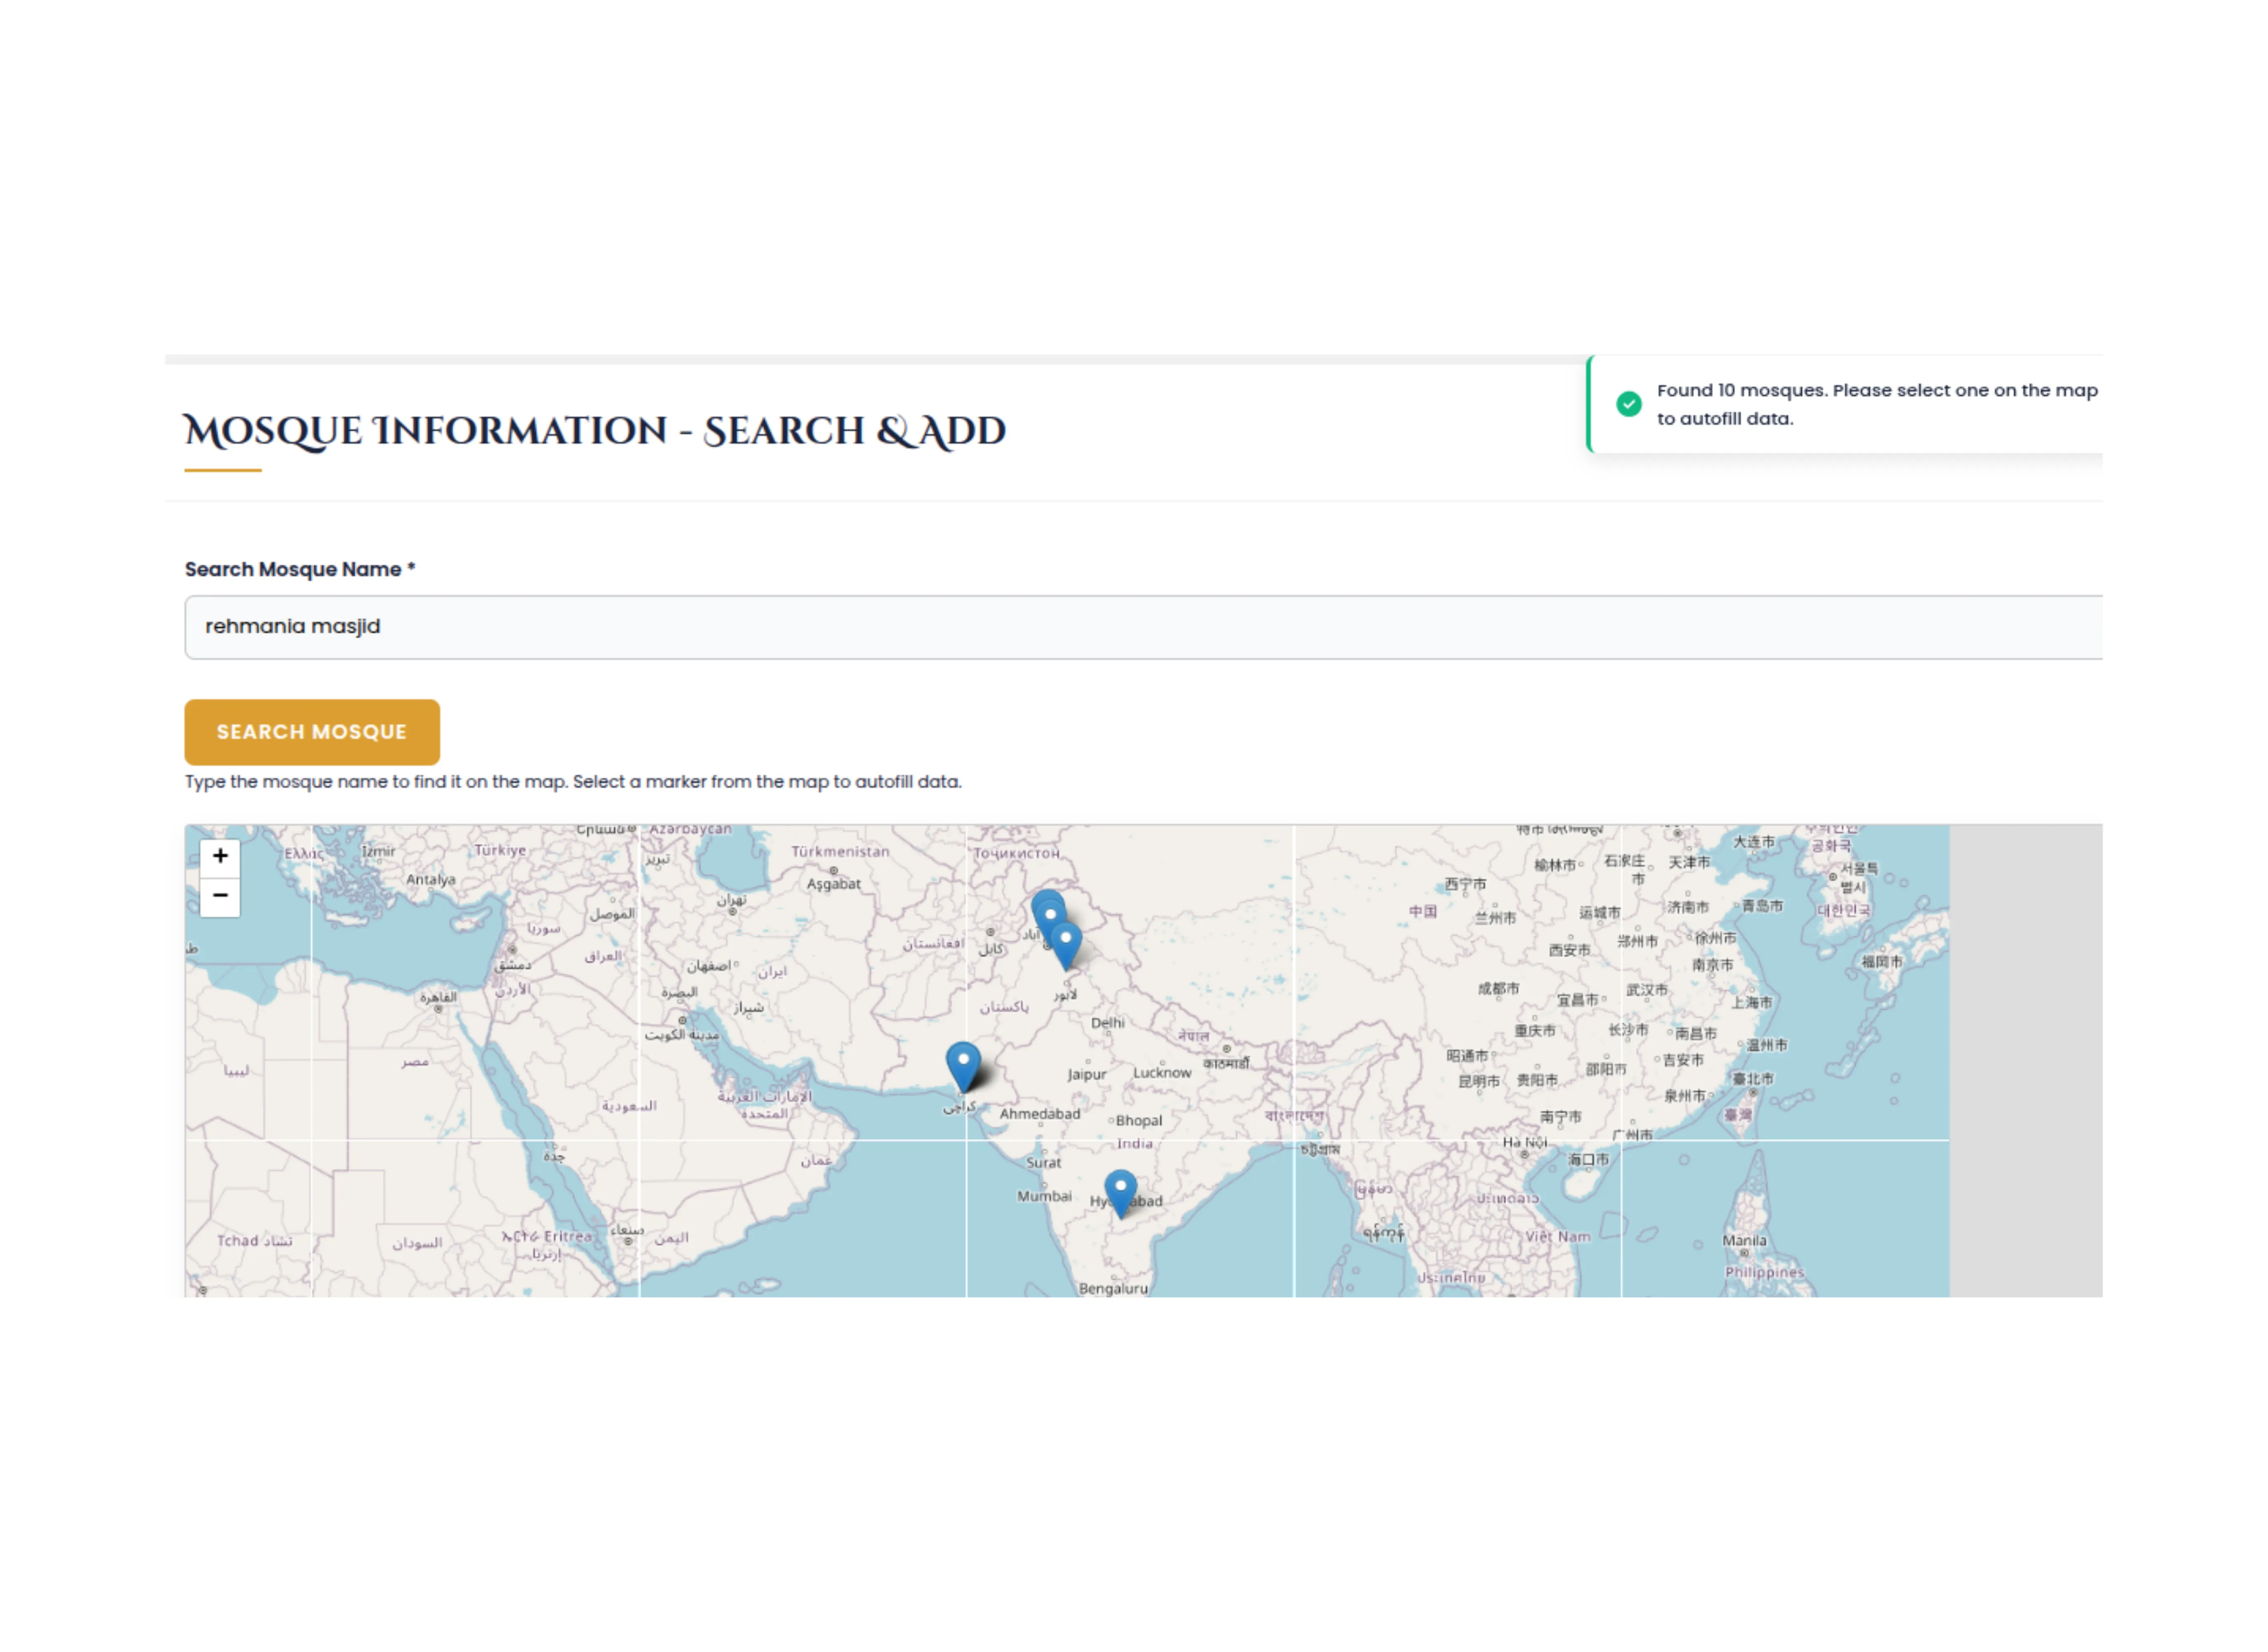Click the 'Bengaluru' label on the map
This screenshot has width=2268, height=1652.
tap(1113, 1289)
